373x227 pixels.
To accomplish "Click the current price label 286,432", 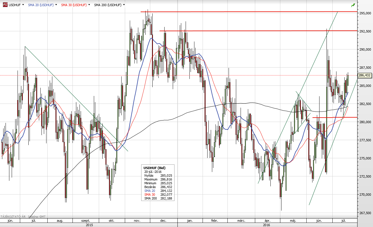I will pos(365,75).
